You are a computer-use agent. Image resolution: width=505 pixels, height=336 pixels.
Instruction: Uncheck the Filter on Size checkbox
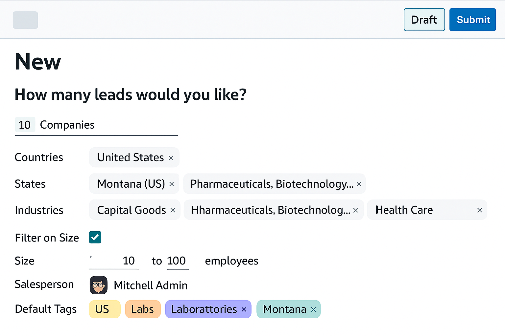(x=95, y=237)
